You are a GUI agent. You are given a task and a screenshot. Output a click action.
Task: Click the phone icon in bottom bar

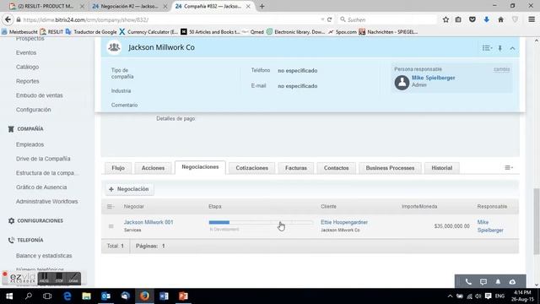pyautogui.click(x=468, y=281)
